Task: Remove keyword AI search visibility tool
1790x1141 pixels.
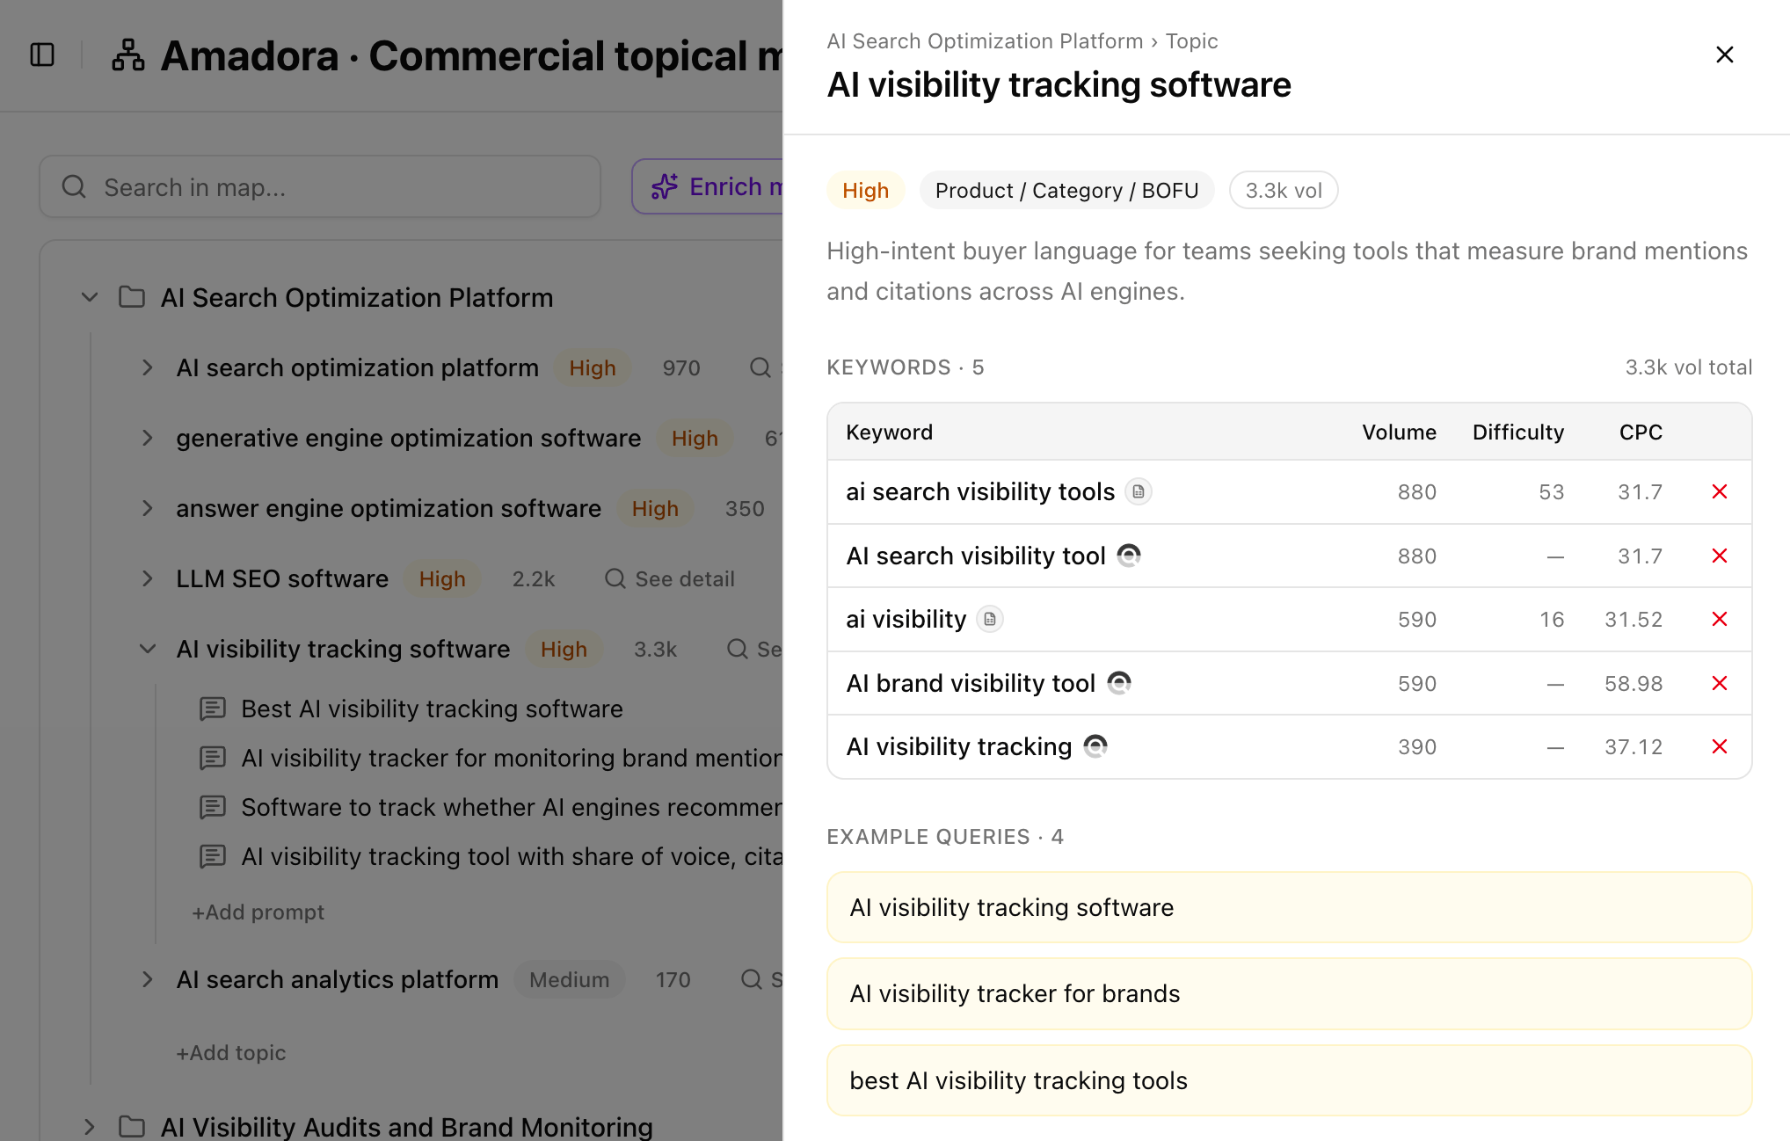Action: tap(1720, 556)
